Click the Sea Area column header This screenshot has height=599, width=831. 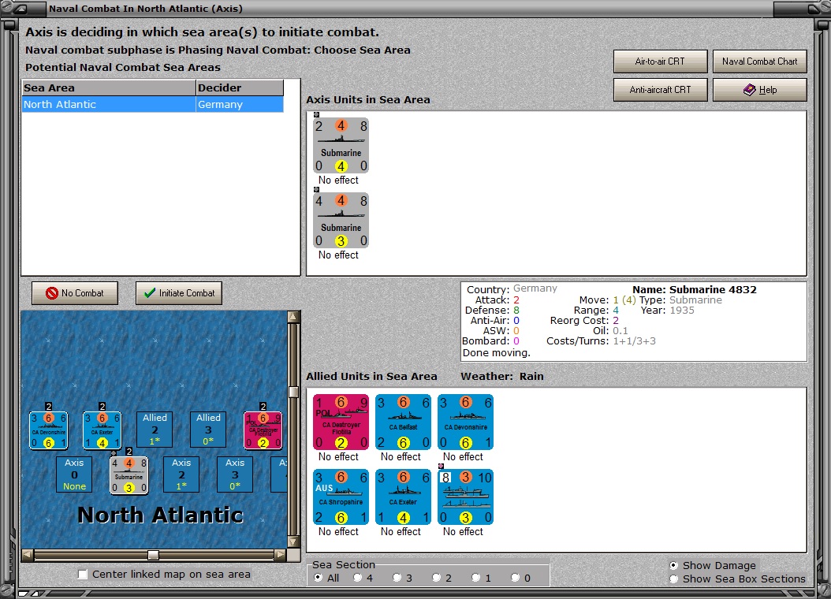109,88
